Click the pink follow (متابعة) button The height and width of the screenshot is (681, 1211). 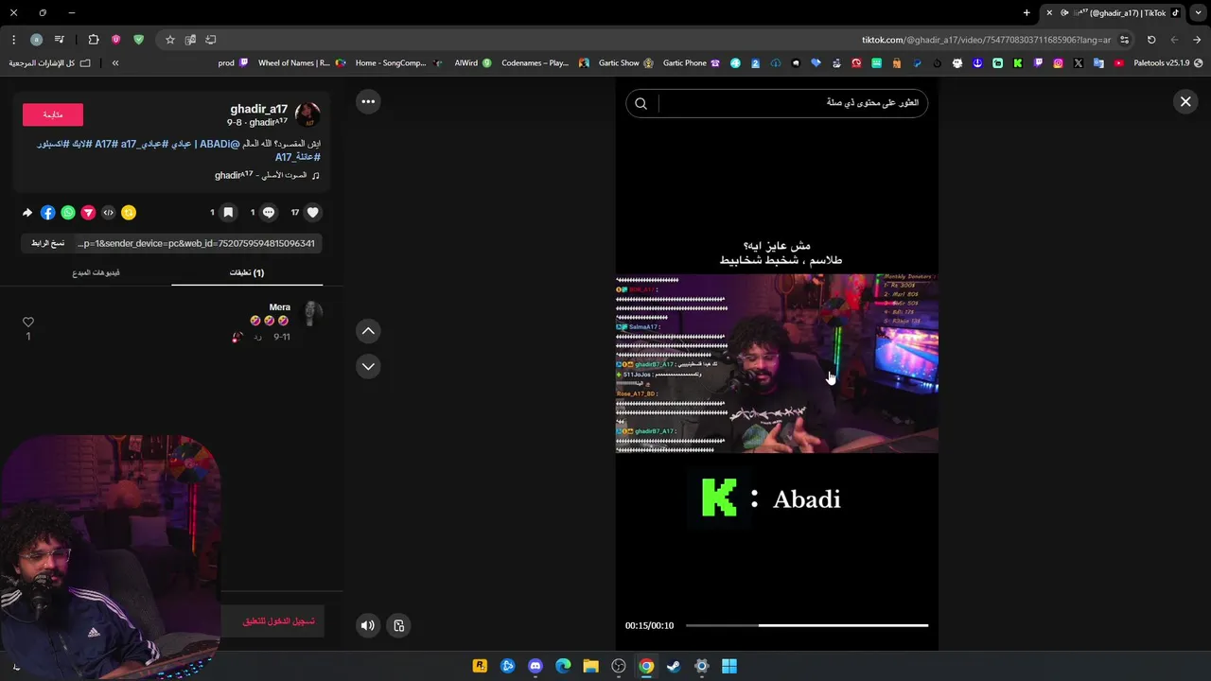53,114
